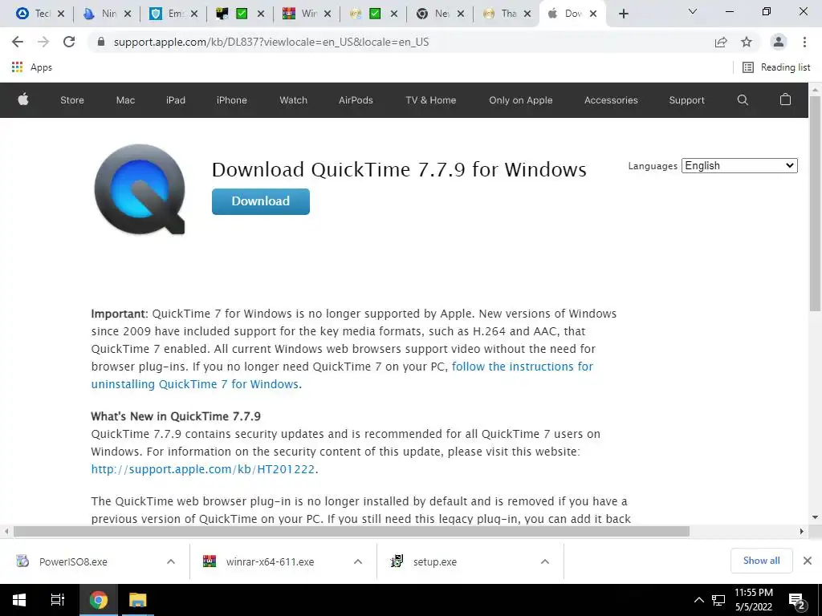The height and width of the screenshot is (616, 822).
Task: Open Watch in Apple navigation
Action: (x=293, y=100)
